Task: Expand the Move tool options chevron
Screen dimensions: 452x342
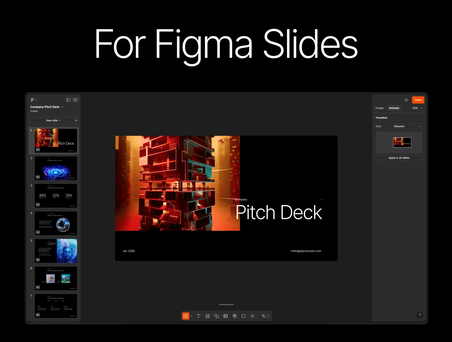Action: coord(191,316)
